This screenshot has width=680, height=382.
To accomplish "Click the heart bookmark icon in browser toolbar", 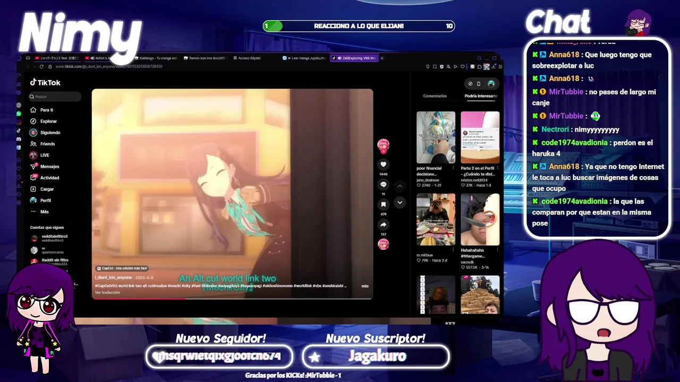I will click(x=462, y=67).
